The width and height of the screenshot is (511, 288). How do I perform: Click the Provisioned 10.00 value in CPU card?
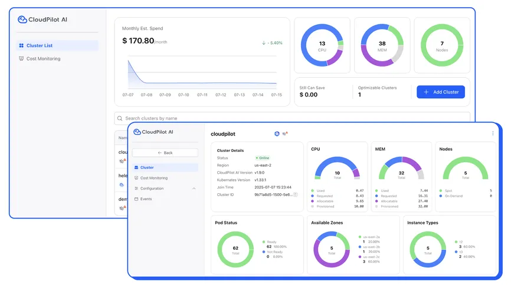pyautogui.click(x=359, y=206)
